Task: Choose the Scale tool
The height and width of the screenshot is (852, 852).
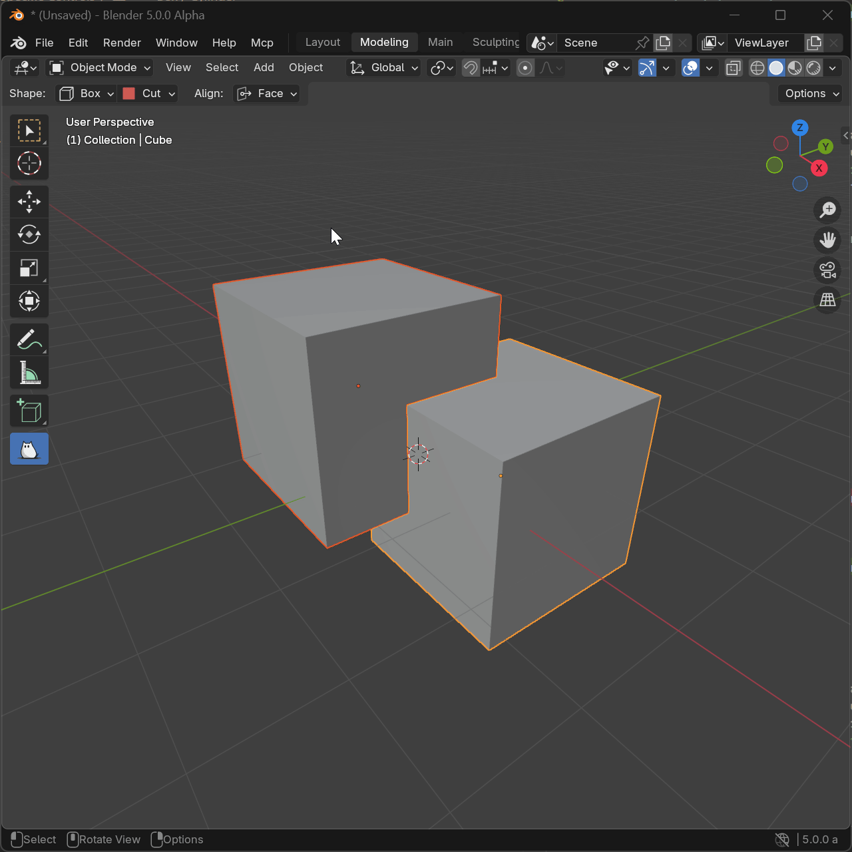Action: [29, 268]
